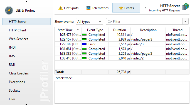Viewport: 190px width, 105px height.
Task: Click the 1:33.418 start time cell
Action: pyautogui.click(x=68, y=58)
